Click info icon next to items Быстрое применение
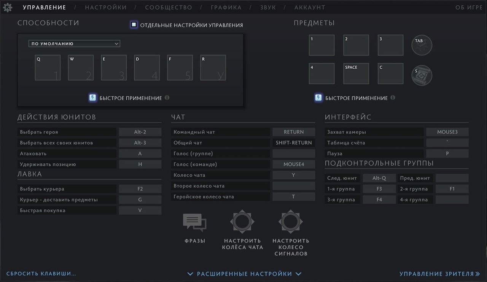This screenshot has height=282, width=487. pos(393,98)
